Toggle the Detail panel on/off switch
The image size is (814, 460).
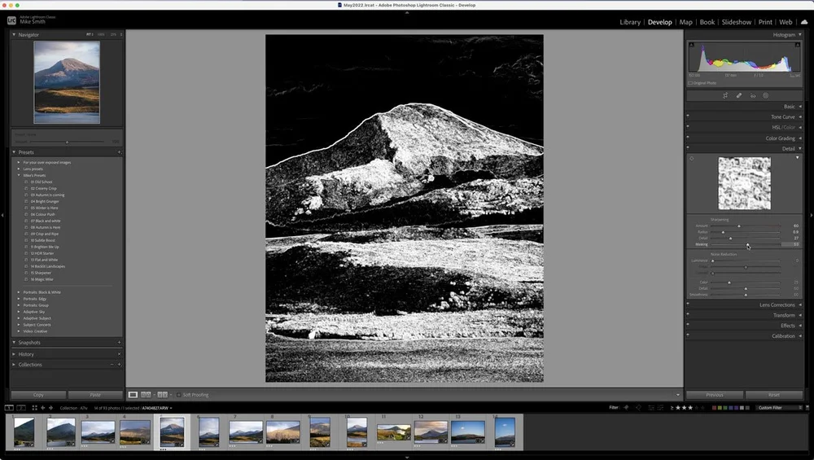pos(688,148)
